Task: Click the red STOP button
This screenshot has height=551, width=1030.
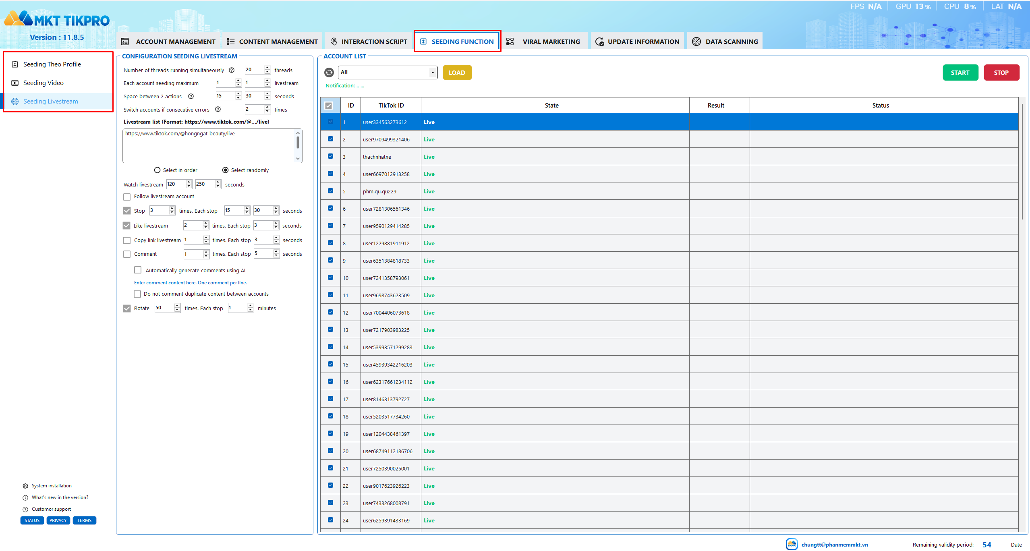Action: (x=1001, y=73)
